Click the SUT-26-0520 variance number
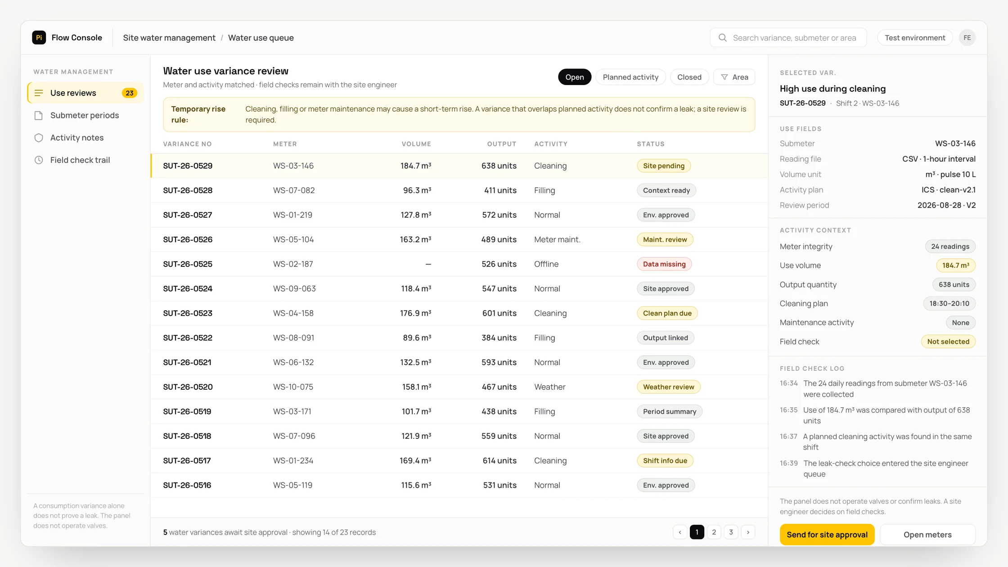This screenshot has height=567, width=1008. [188, 387]
